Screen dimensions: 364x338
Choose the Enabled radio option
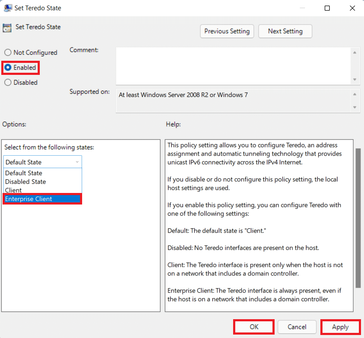click(x=8, y=68)
